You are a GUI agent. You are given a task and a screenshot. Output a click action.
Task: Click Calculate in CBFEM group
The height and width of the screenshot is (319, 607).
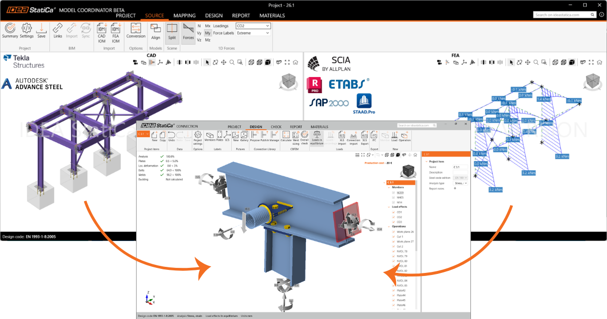click(x=286, y=136)
